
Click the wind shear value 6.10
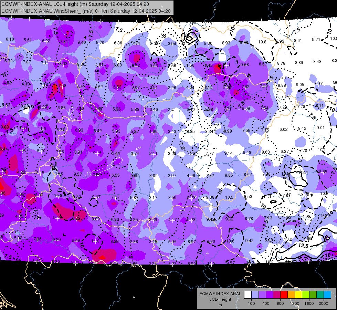coord(10,39)
